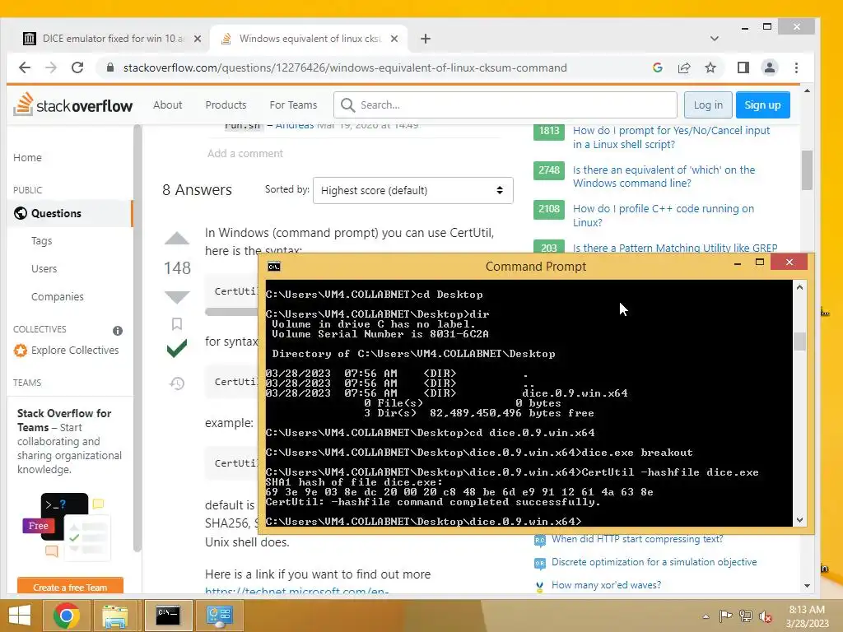Switch to Command Prompt on taskbar
The image size is (843, 632).
[168, 616]
